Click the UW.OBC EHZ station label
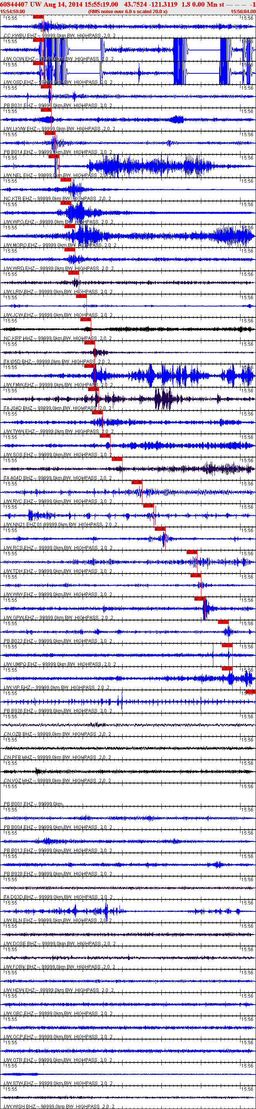 [x=58, y=1013]
